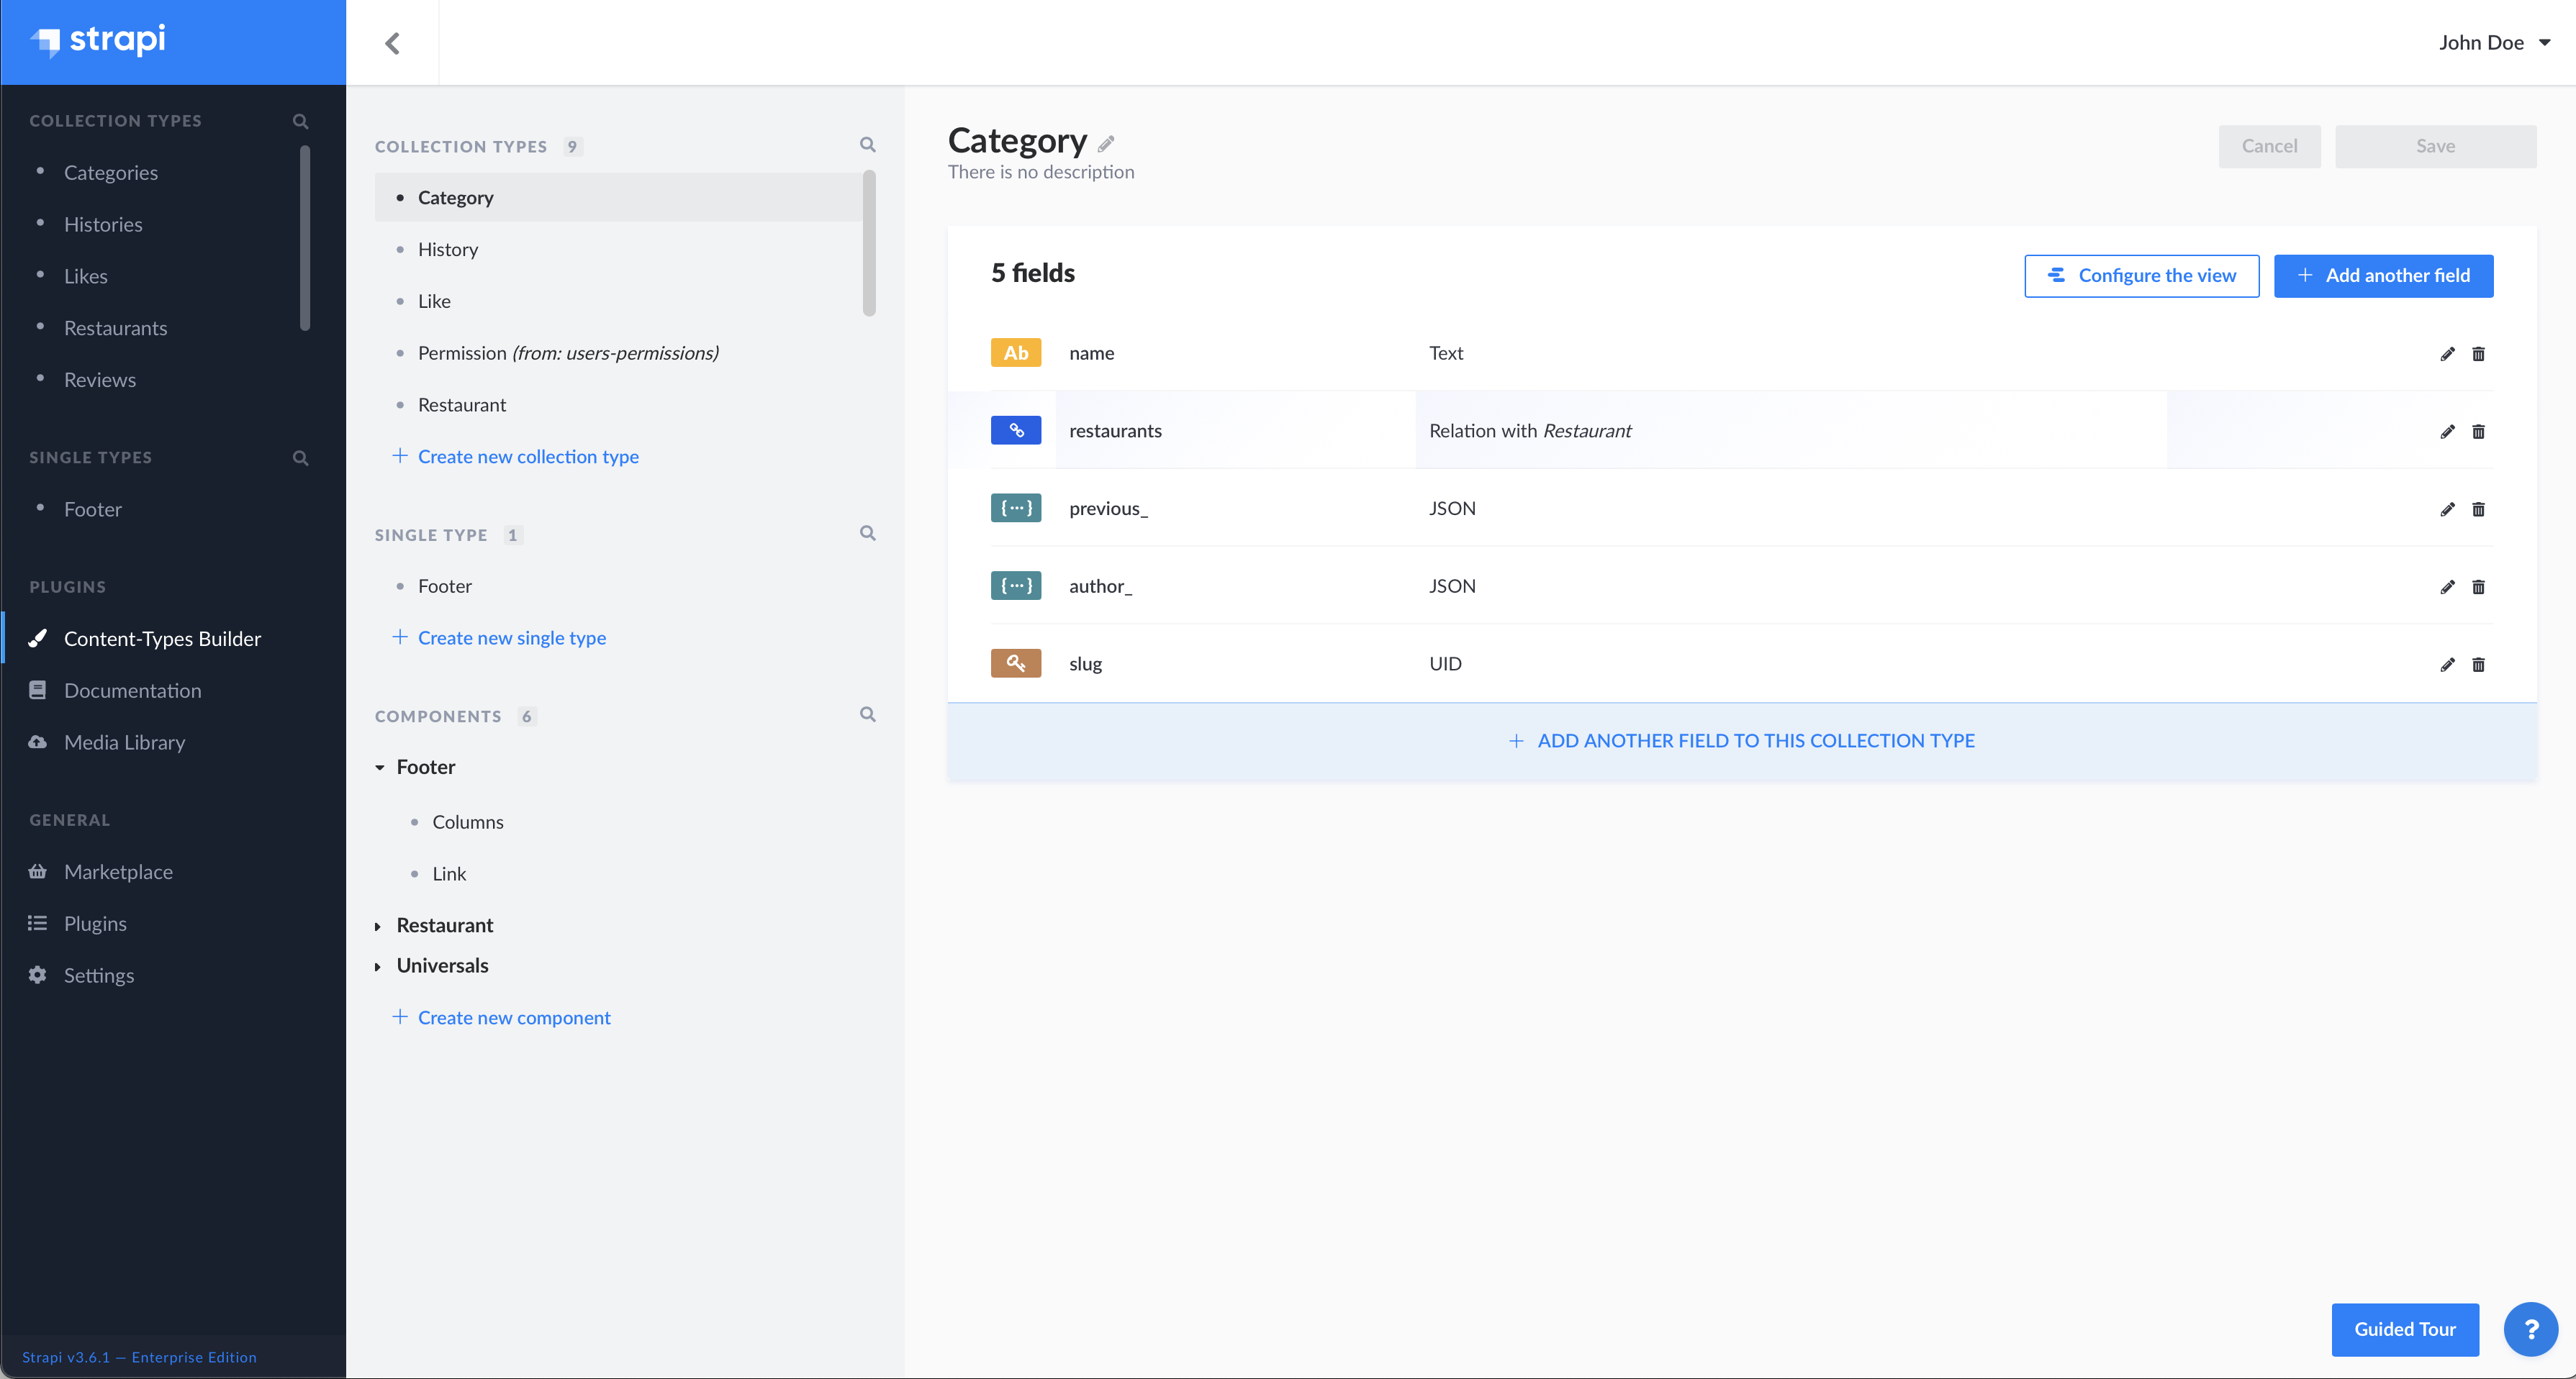Search single types in dark sidebar

point(300,458)
